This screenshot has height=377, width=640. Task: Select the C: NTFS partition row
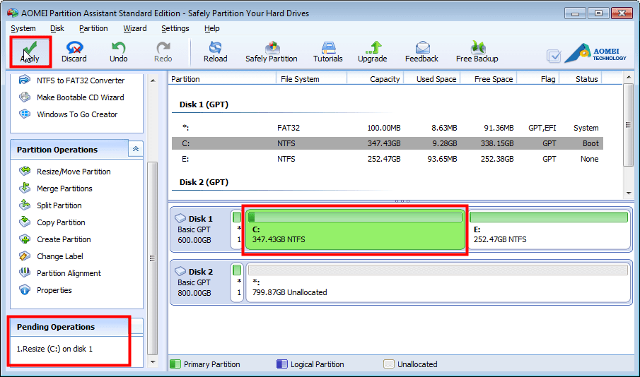(388, 143)
